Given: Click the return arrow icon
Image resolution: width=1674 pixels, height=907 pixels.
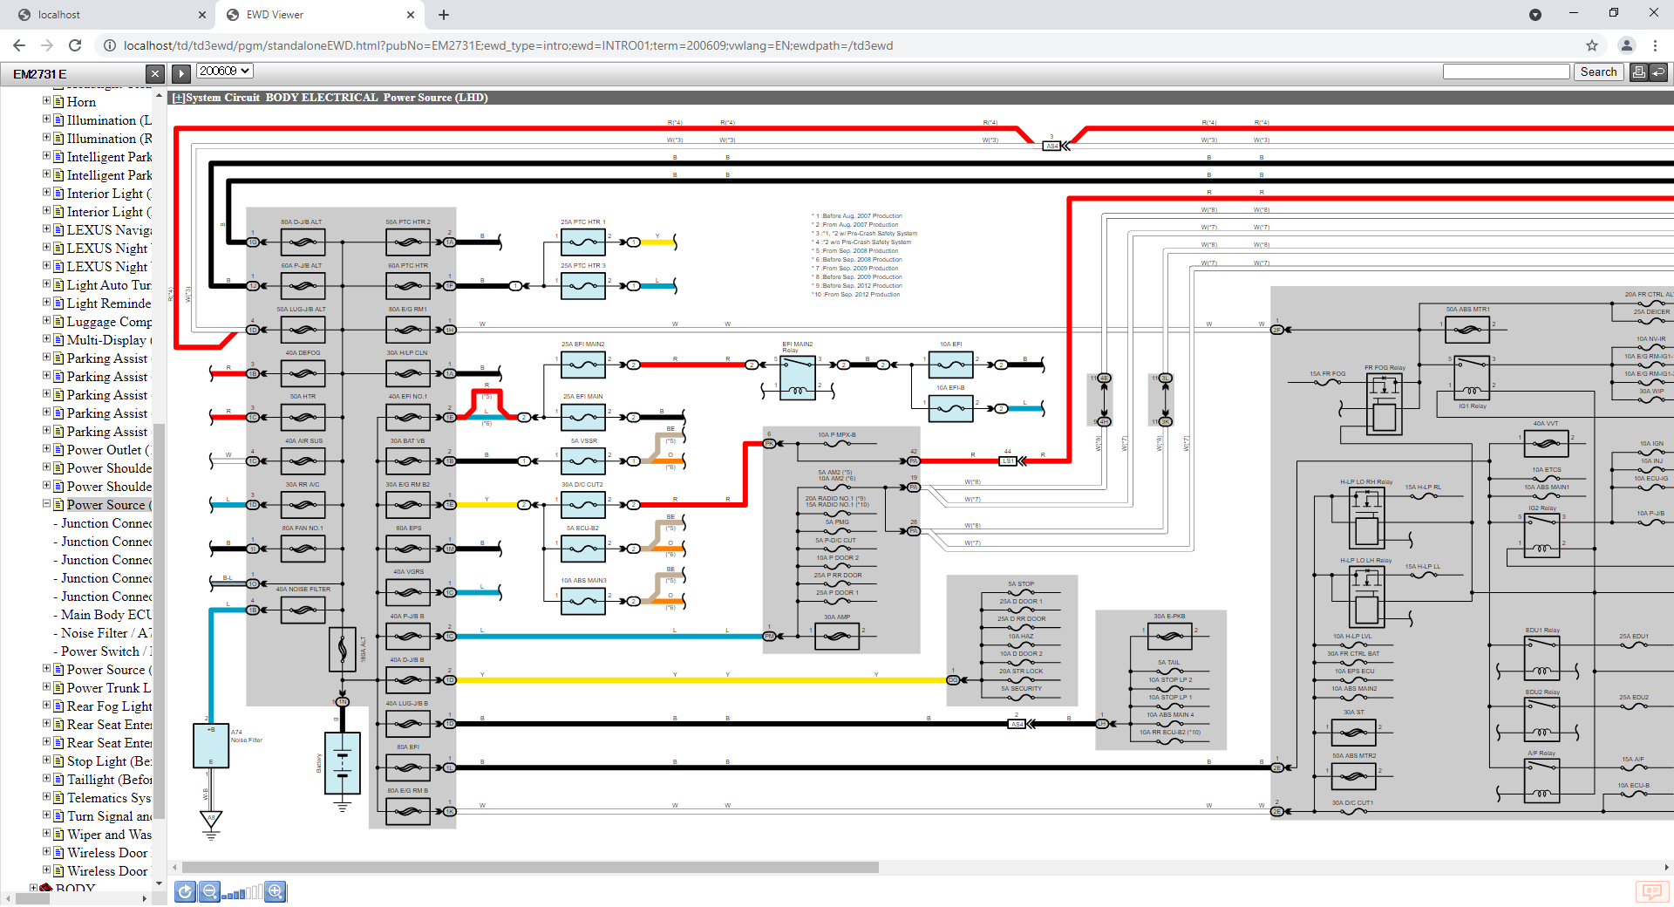Looking at the screenshot, I should (x=1658, y=72).
